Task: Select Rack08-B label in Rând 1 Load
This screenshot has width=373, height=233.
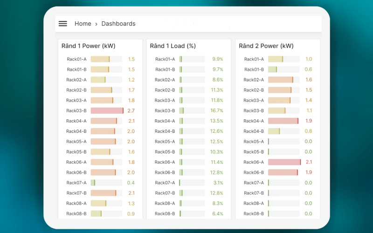Action: [165, 214]
